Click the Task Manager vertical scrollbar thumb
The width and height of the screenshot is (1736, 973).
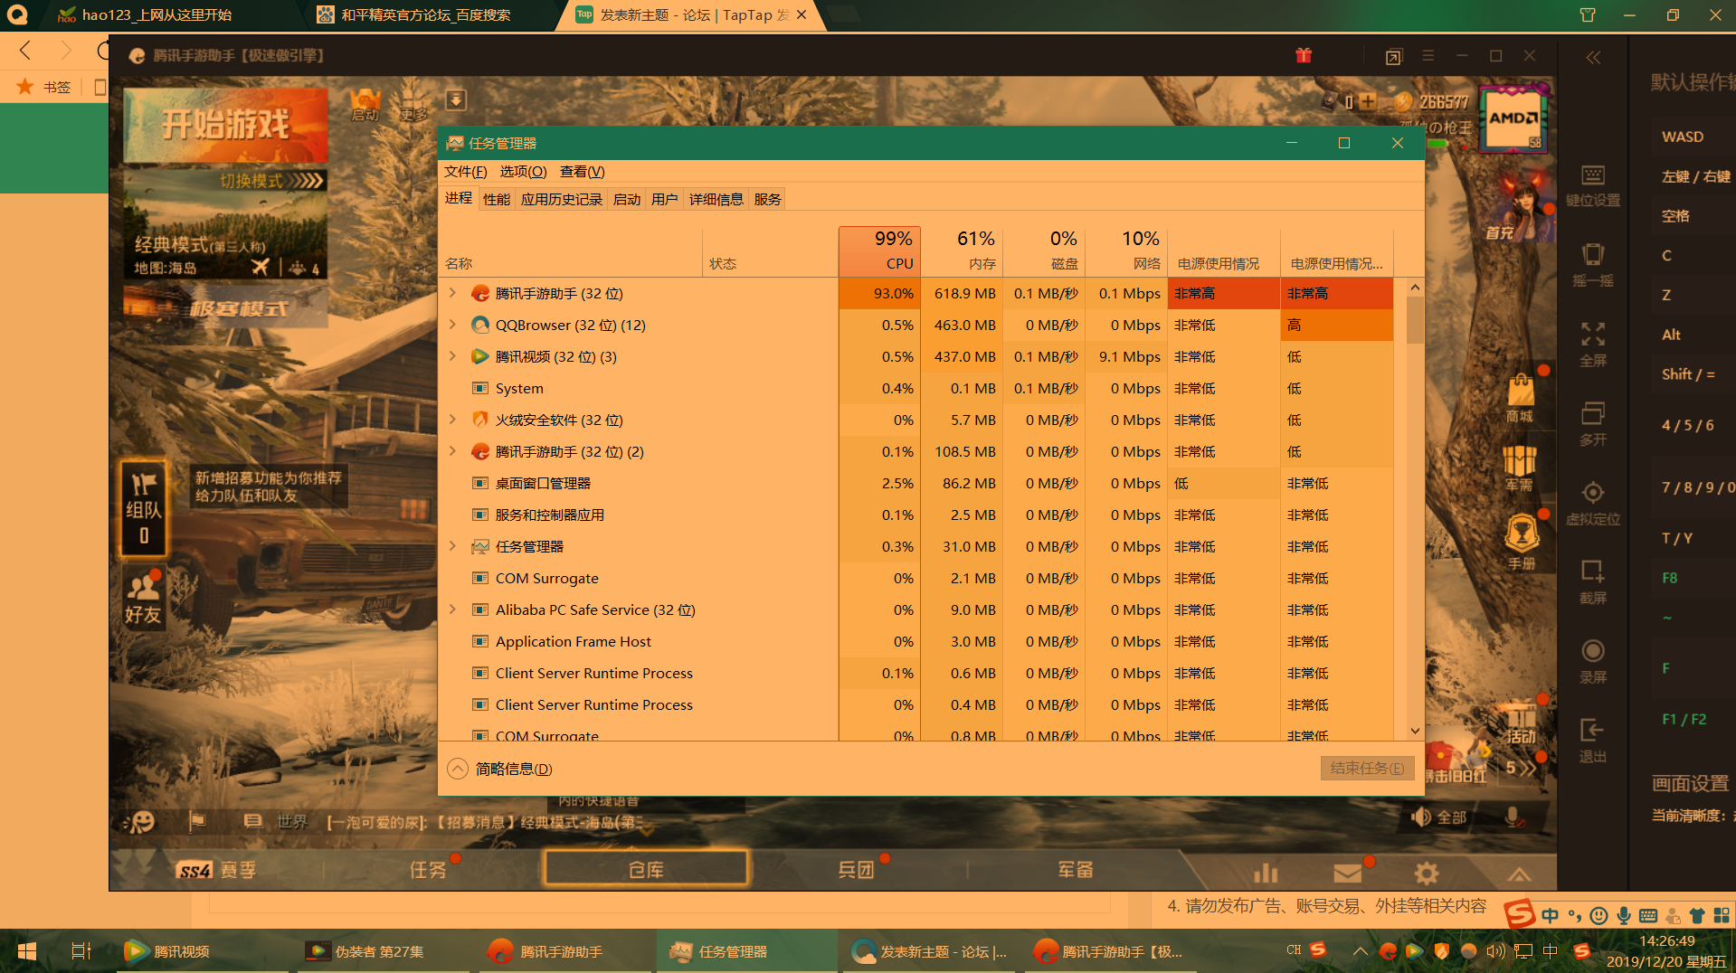point(1415,319)
